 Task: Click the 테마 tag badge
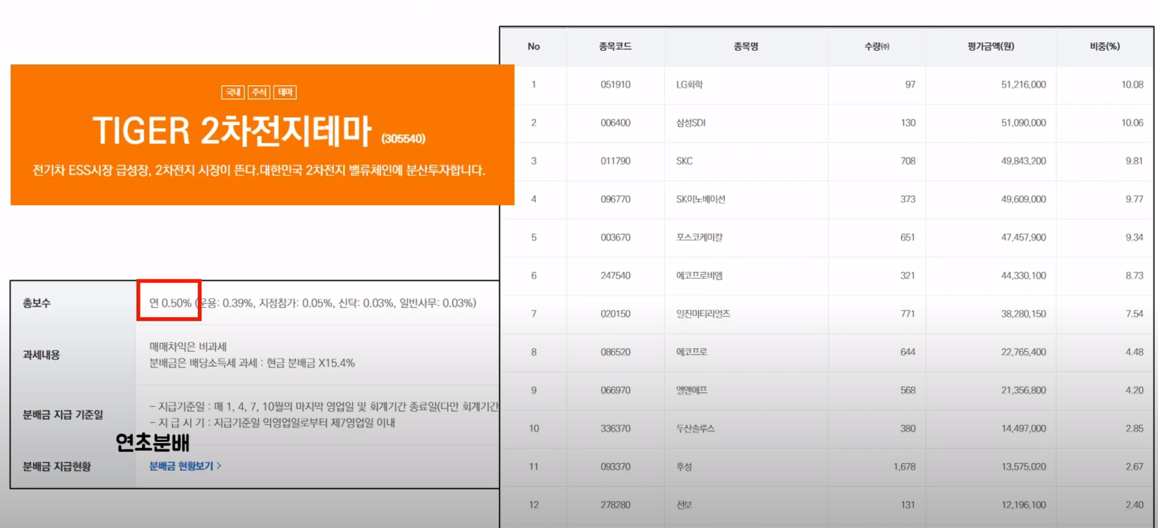click(x=285, y=92)
